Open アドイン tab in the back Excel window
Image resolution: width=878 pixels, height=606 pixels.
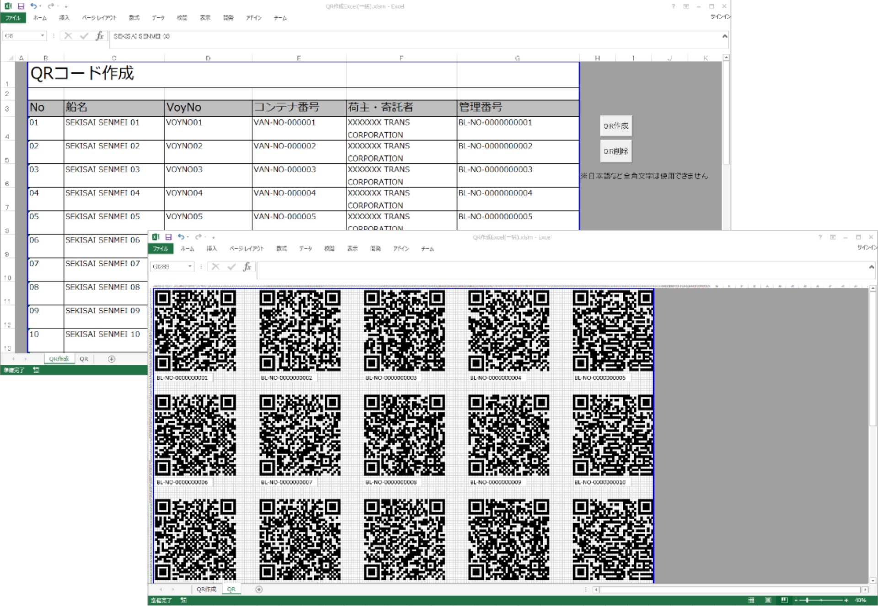pyautogui.click(x=254, y=18)
